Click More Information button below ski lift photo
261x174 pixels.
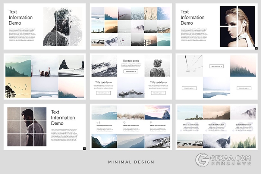click(189, 88)
